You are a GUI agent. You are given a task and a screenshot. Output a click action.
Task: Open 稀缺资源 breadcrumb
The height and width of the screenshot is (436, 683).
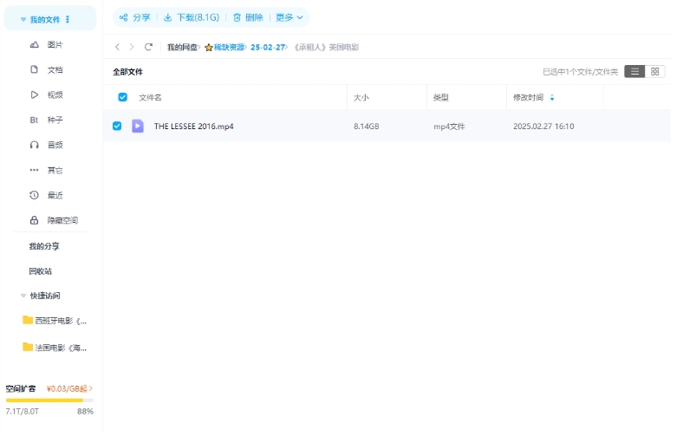[x=229, y=48]
